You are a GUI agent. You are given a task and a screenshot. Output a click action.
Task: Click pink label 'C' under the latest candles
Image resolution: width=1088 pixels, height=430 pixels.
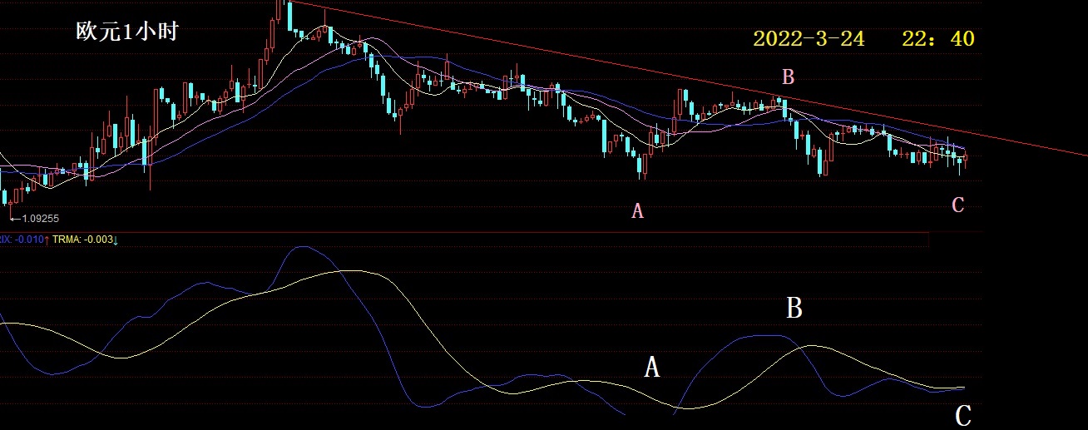957,205
